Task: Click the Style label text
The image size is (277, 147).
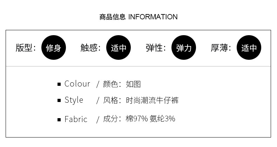Action: (74, 100)
